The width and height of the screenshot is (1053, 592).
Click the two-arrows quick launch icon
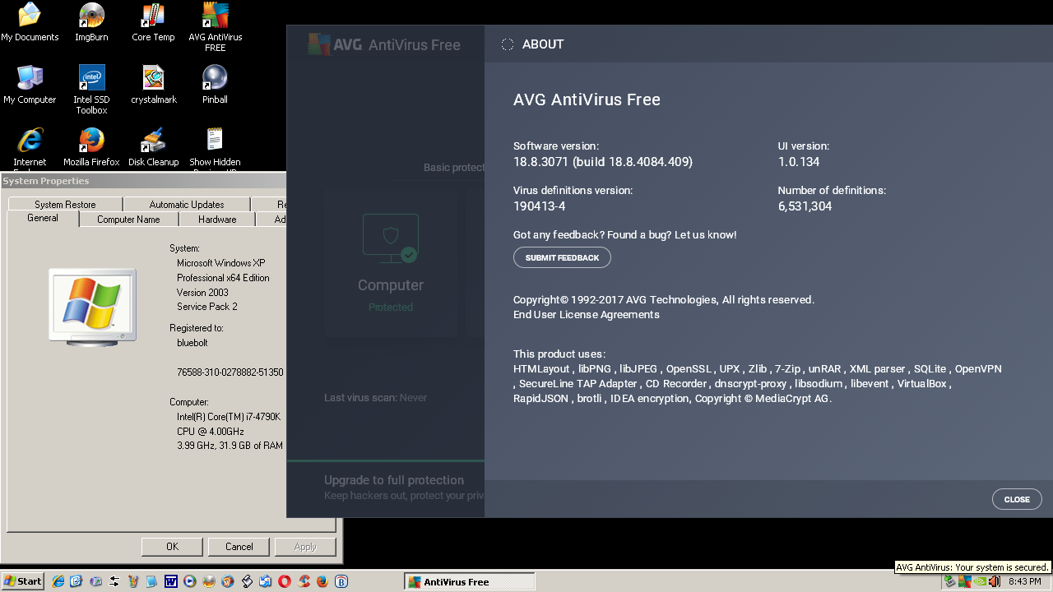click(114, 581)
